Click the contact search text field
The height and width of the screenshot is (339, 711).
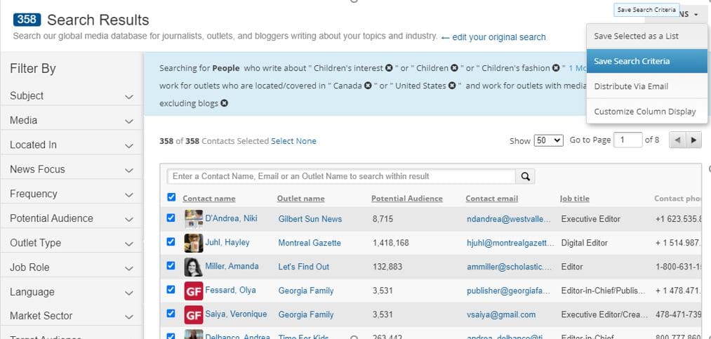(x=341, y=176)
